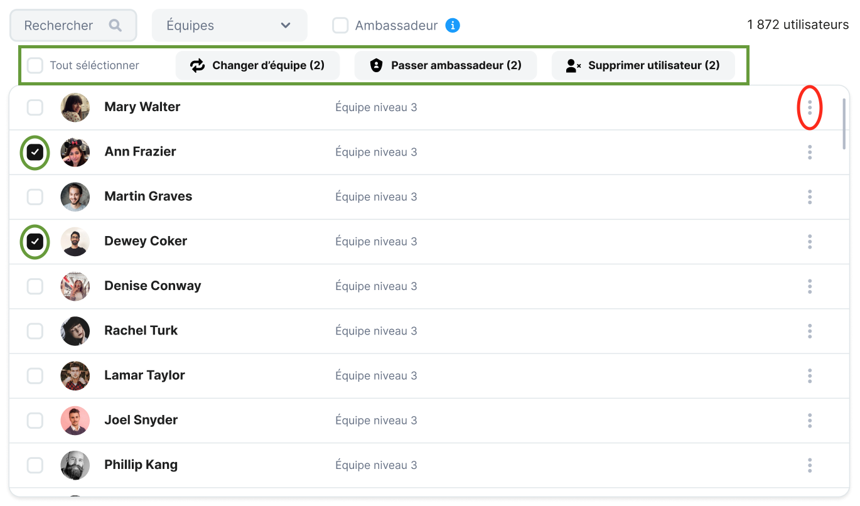Open Phillip Kang's three-dot options
Image resolution: width=860 pixels, height=506 pixels.
tap(810, 465)
